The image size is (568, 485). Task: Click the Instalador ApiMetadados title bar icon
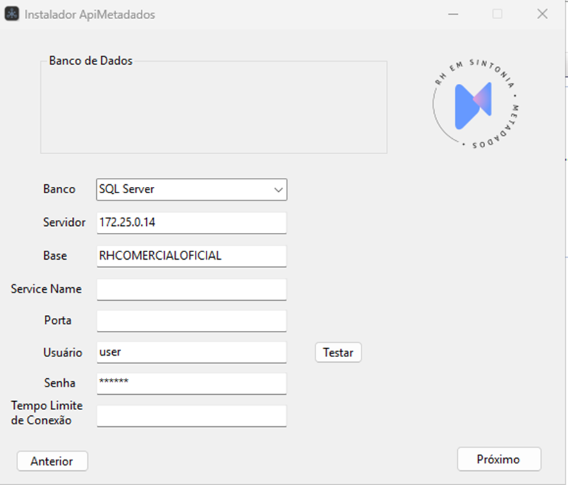(12, 14)
